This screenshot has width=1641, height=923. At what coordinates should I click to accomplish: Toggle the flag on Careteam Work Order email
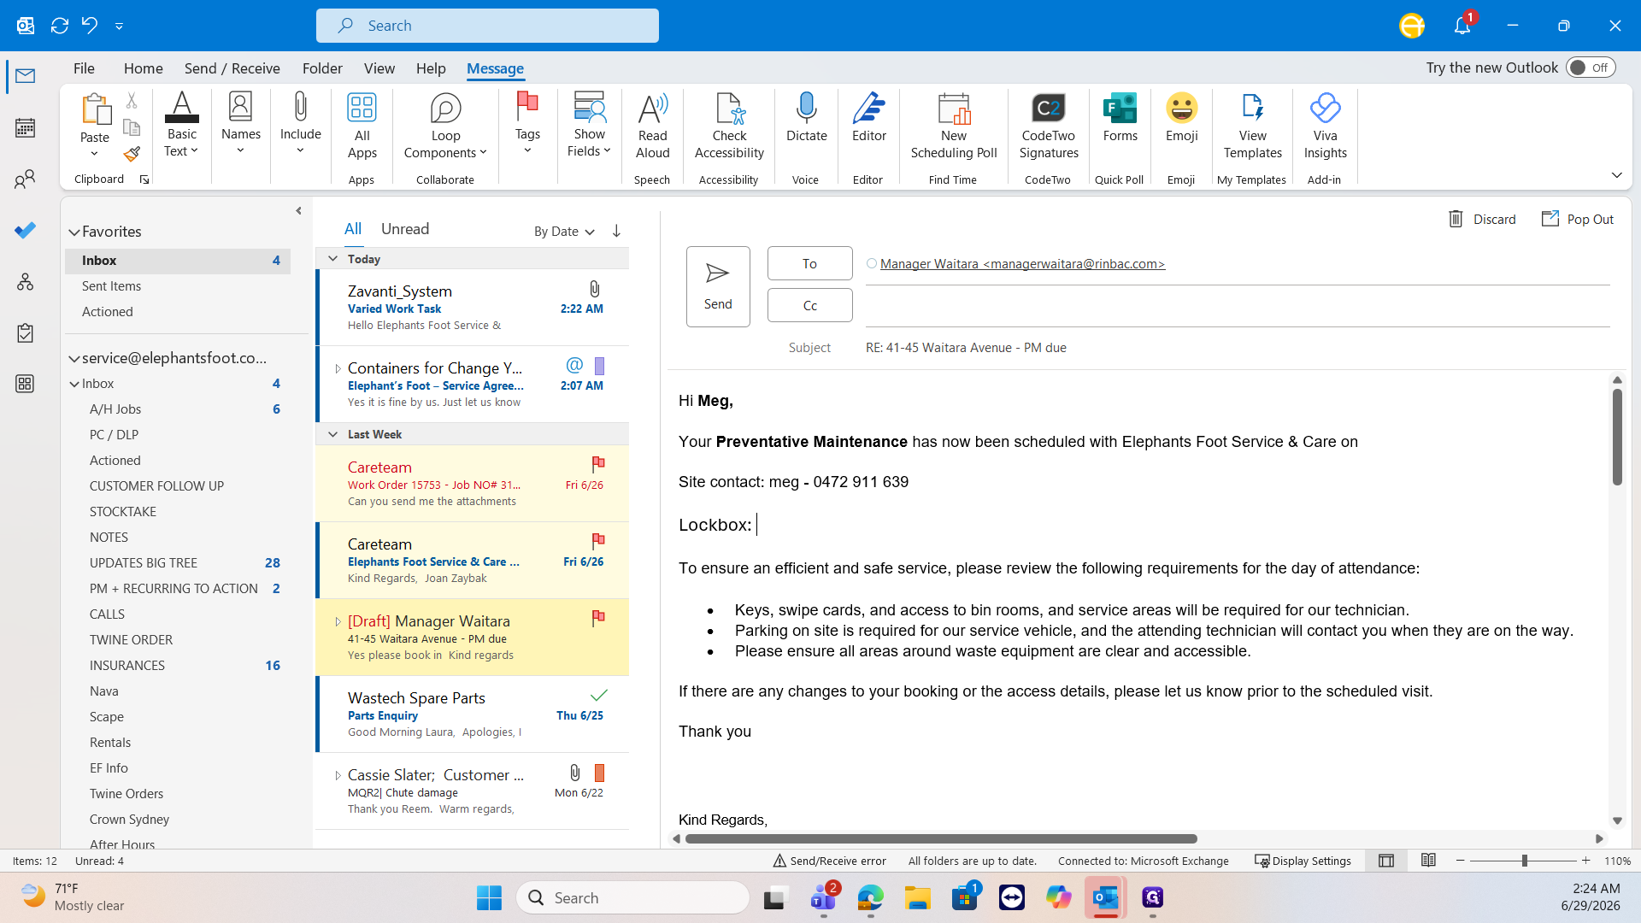[x=598, y=464]
